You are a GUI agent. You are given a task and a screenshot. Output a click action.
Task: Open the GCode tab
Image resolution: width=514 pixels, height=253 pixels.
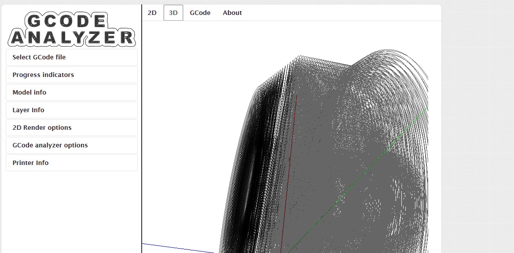(200, 13)
